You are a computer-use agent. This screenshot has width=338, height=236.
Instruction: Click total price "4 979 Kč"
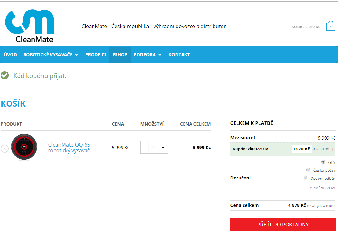(x=297, y=205)
